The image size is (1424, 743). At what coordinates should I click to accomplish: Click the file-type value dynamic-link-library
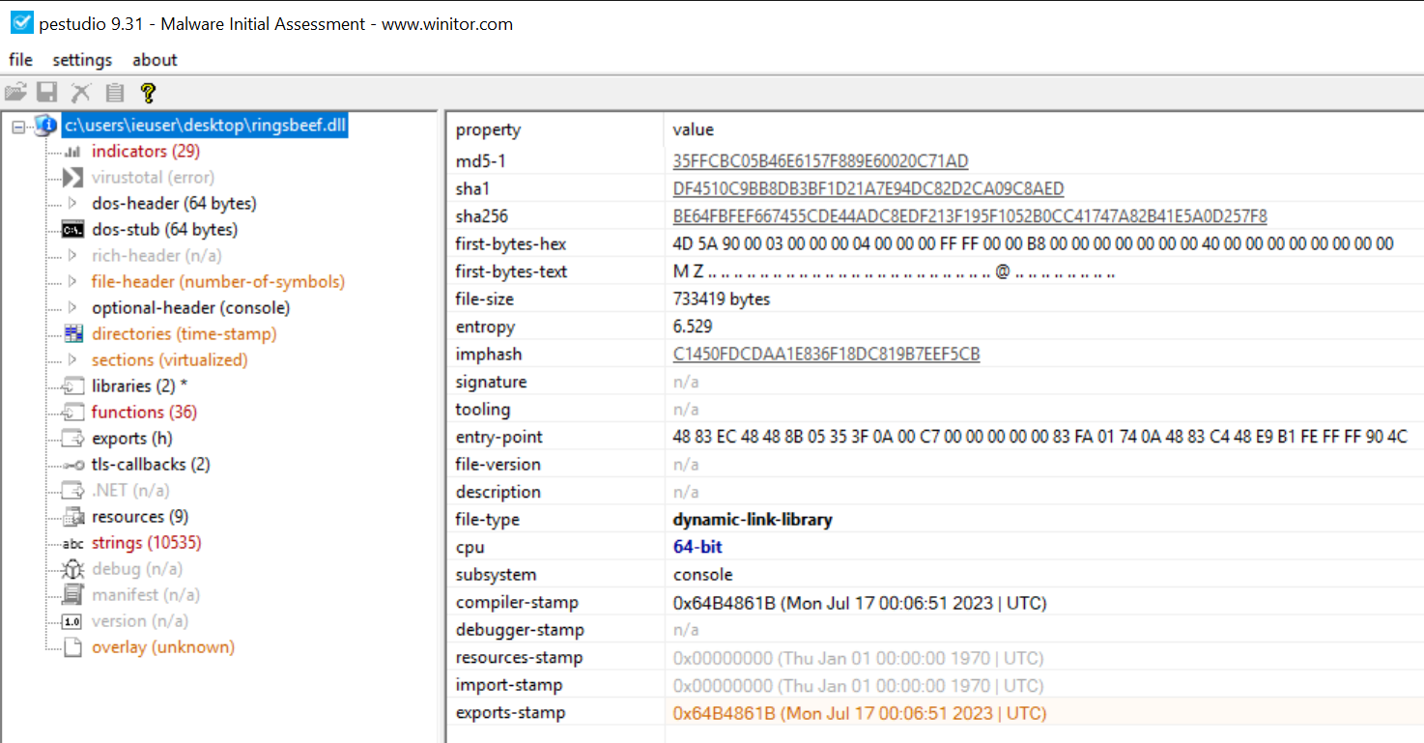tap(753, 520)
